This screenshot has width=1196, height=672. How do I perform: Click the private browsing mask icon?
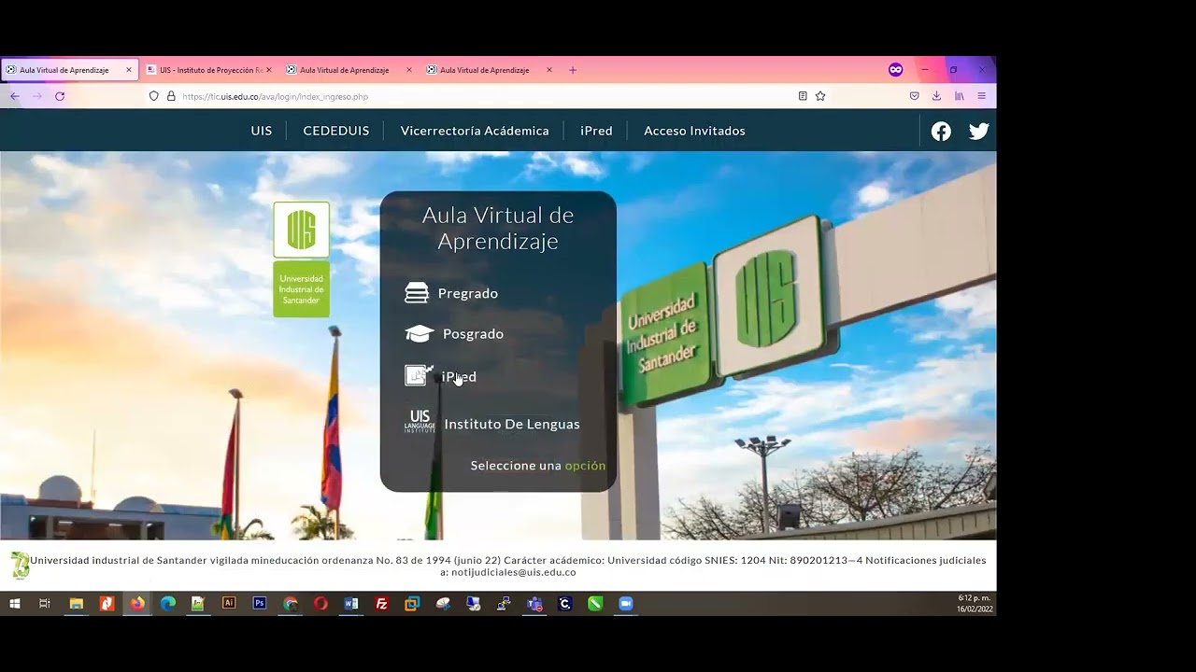895,70
